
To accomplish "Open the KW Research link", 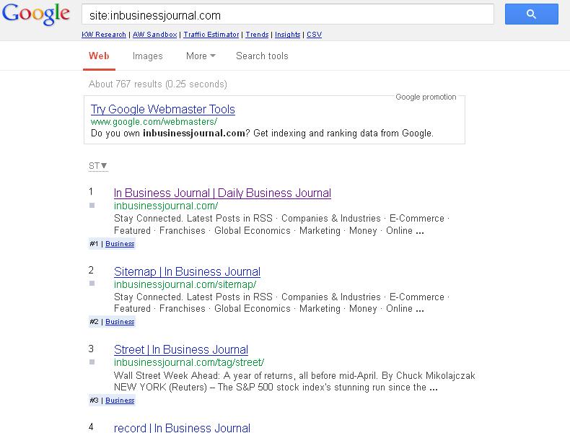I will [x=104, y=35].
